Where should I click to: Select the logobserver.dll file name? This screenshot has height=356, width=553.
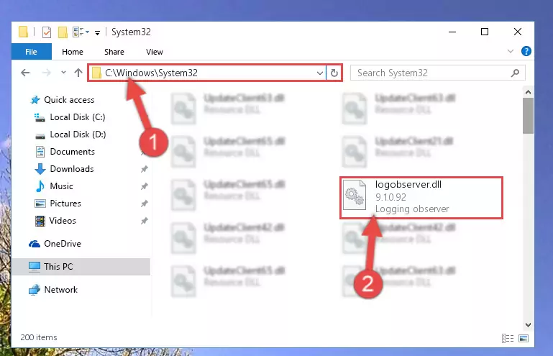pos(408,185)
